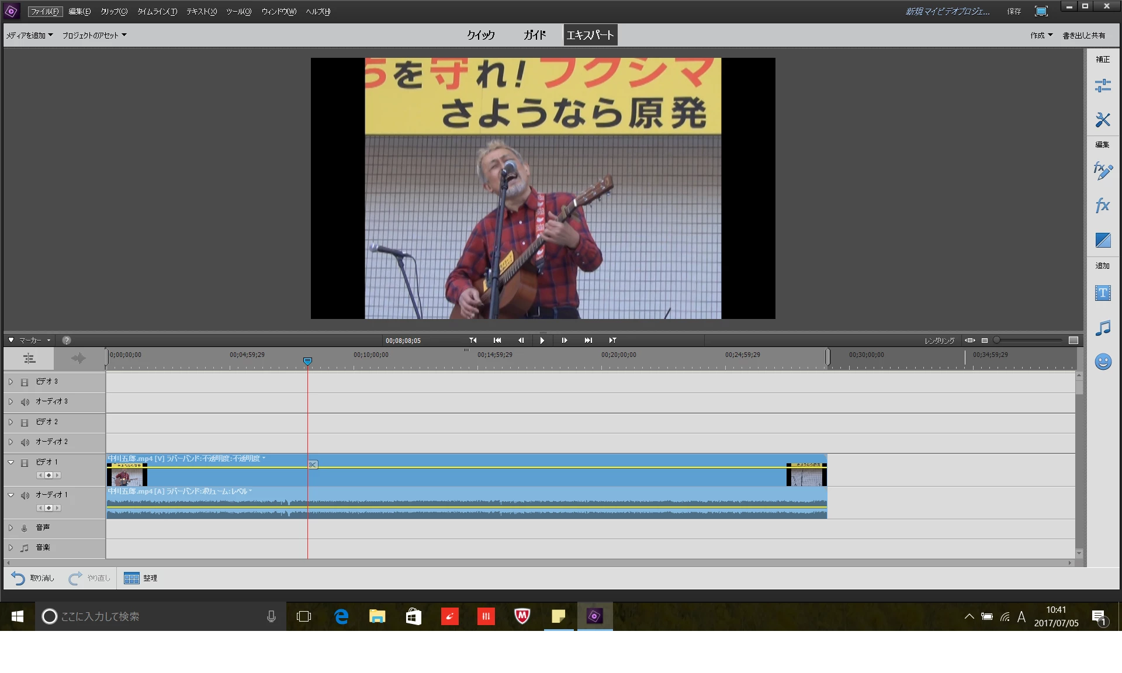The height and width of the screenshot is (673, 1122).
Task: Open the Transitions panel icon
Action: (x=1102, y=240)
